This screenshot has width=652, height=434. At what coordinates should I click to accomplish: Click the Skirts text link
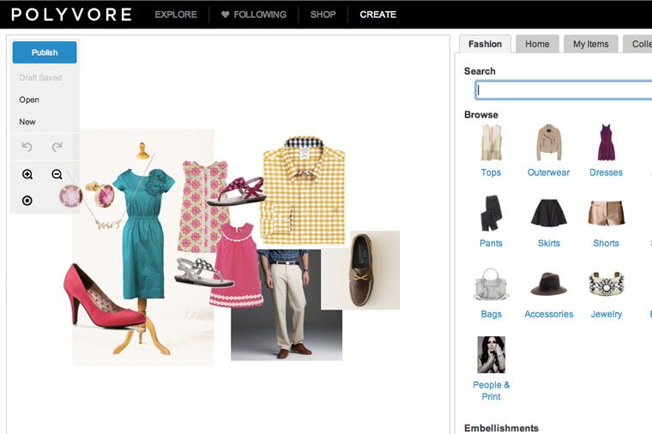coord(549,244)
